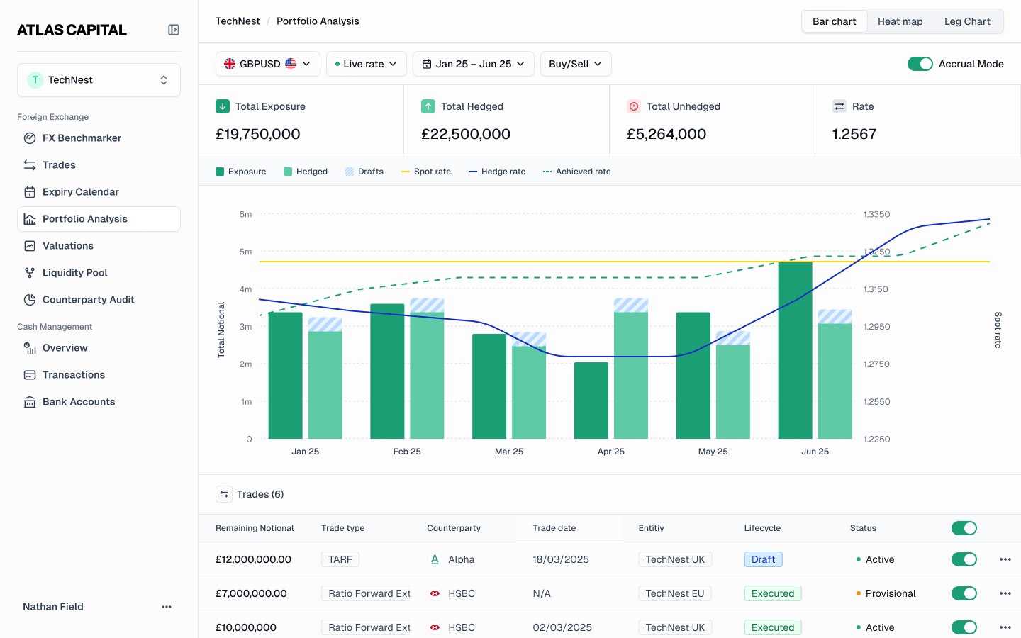The height and width of the screenshot is (638, 1021).
Task: Open the Jan 25 – Jun 25 date range dropdown
Action: [474, 64]
